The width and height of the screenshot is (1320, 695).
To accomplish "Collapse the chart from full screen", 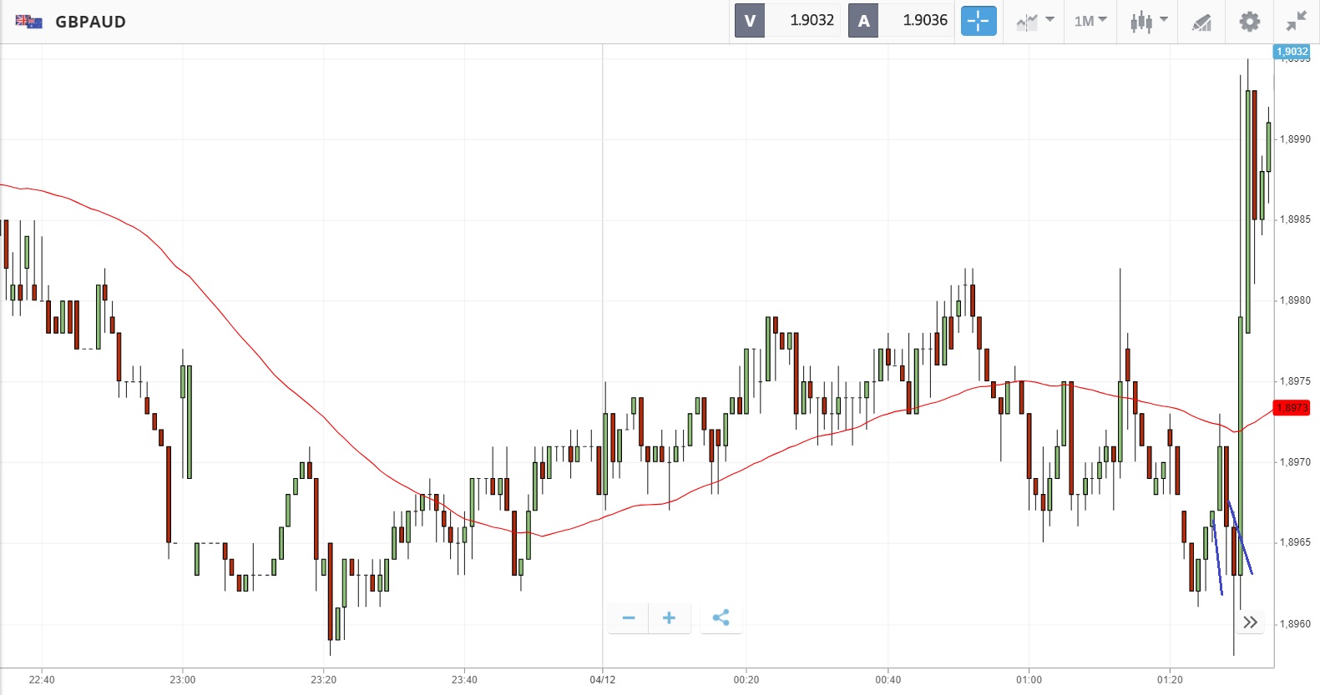I will [x=1297, y=22].
